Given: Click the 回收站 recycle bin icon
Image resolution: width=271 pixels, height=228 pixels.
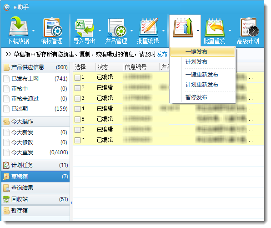Looking at the screenshot, I should pos(6,199).
